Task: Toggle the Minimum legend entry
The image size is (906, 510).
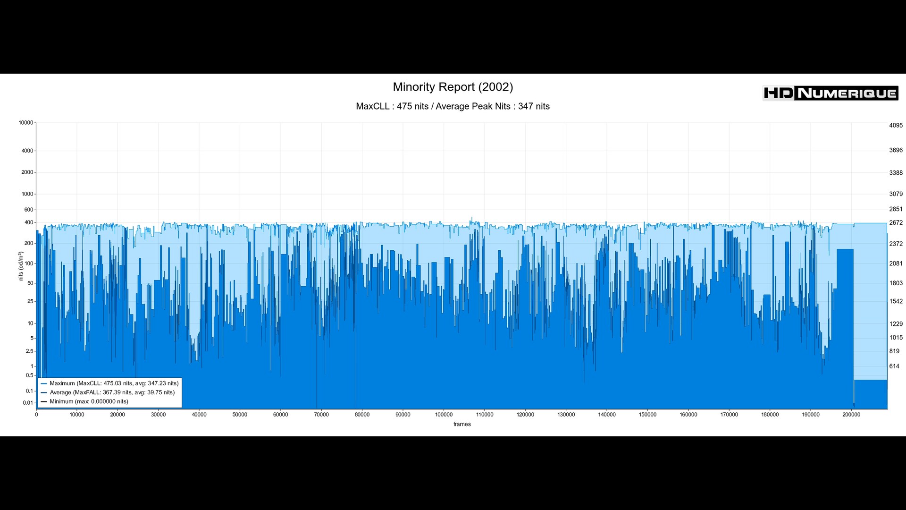Action: (89, 402)
